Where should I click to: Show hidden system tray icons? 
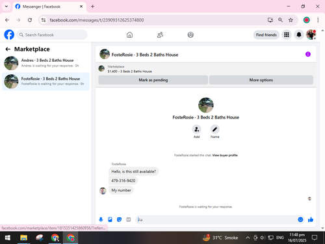click(248, 238)
